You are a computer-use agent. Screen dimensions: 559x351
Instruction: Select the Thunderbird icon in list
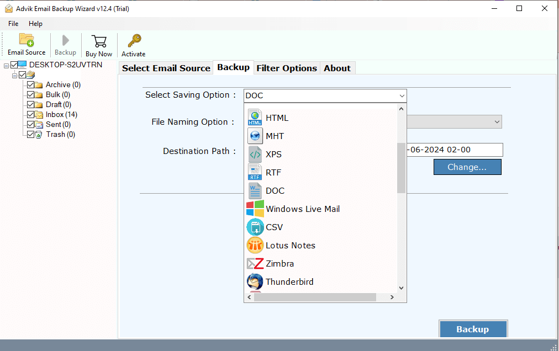[255, 281]
